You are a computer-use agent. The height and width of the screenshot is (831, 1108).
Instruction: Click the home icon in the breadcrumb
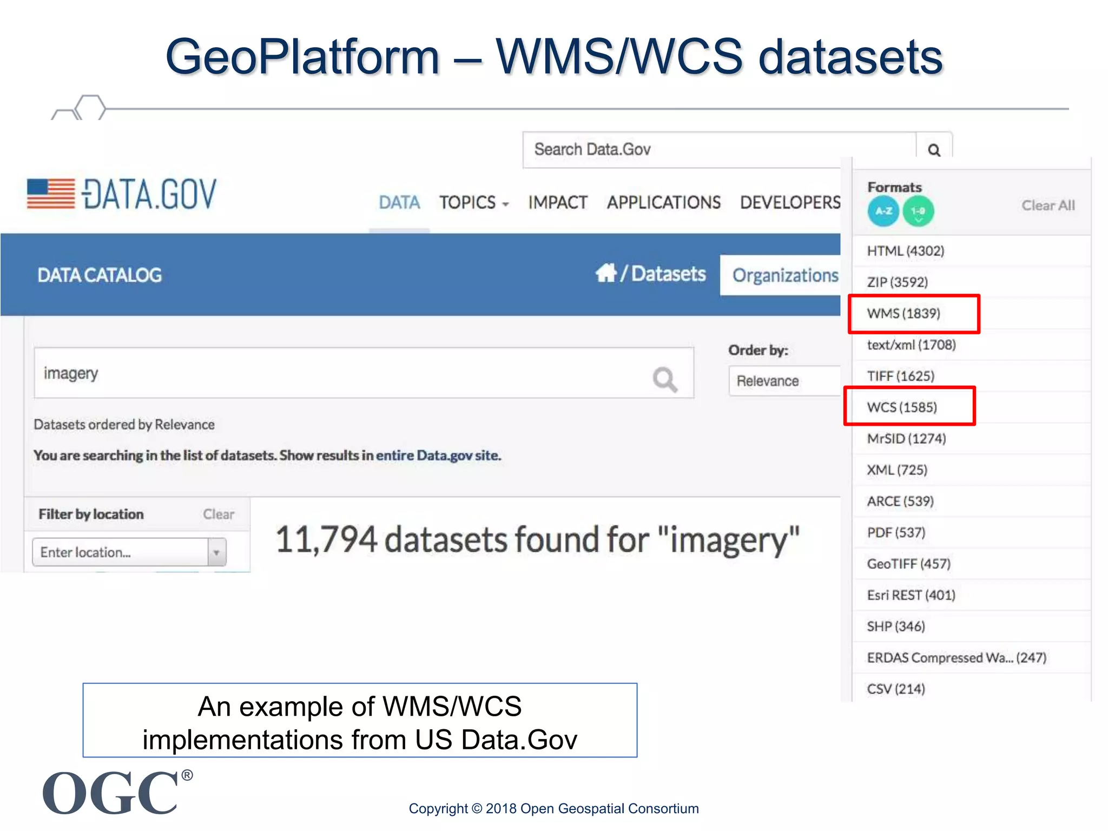point(606,273)
